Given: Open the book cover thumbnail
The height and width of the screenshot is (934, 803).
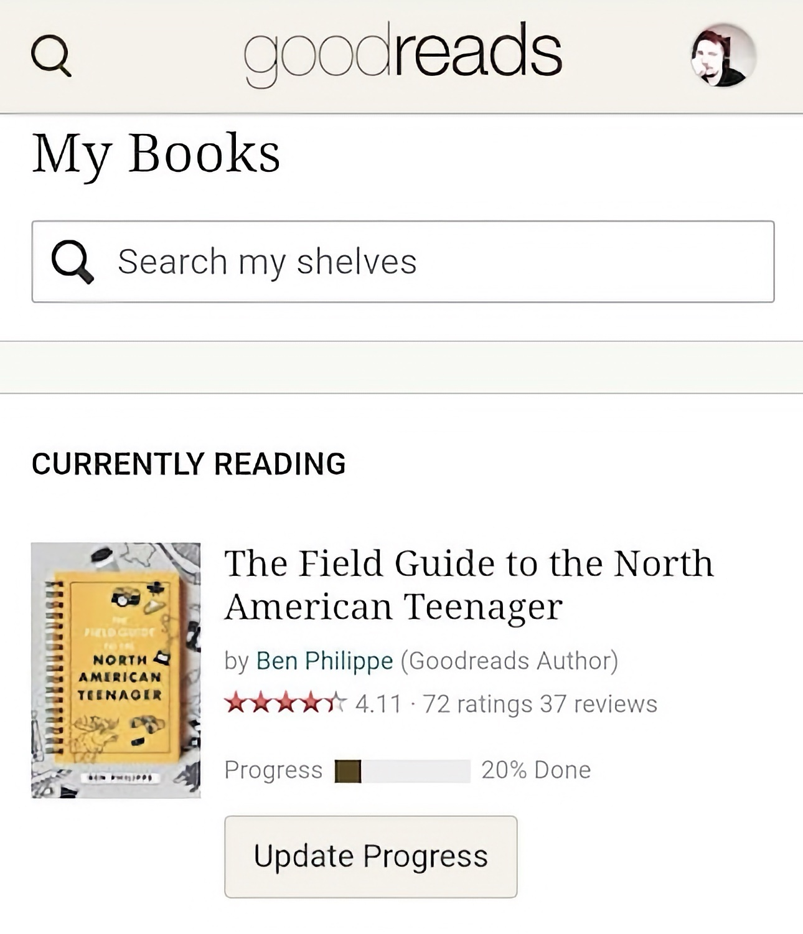Looking at the screenshot, I should [x=116, y=670].
